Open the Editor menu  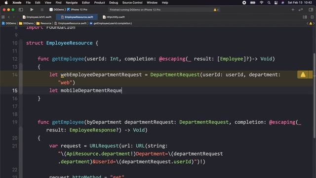[86, 2]
